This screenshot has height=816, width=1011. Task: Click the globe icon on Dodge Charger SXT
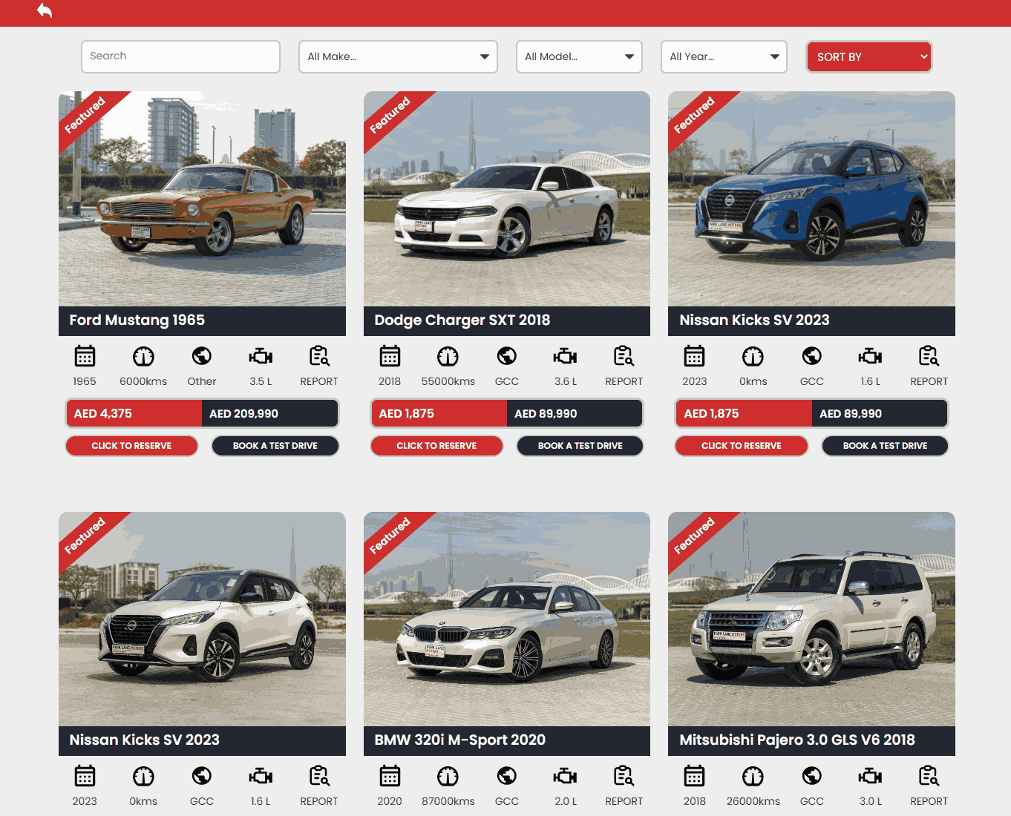coord(507,356)
